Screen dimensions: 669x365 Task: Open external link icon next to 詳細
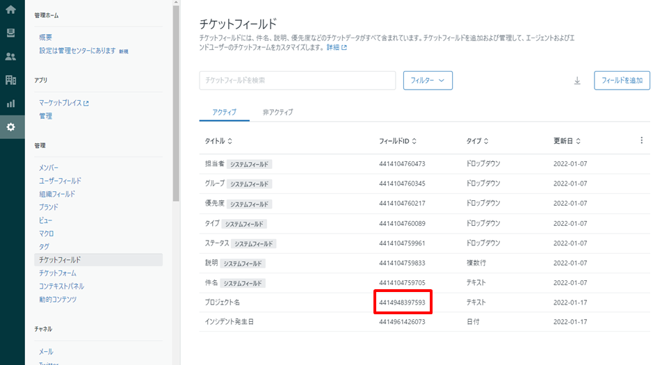point(344,47)
